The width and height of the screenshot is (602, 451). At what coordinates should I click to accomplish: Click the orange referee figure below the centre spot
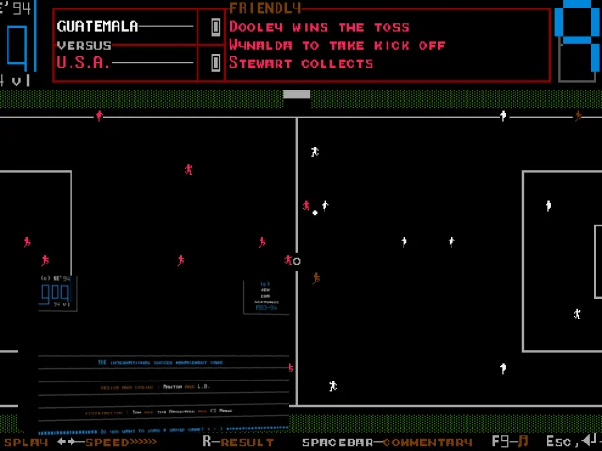(x=316, y=278)
